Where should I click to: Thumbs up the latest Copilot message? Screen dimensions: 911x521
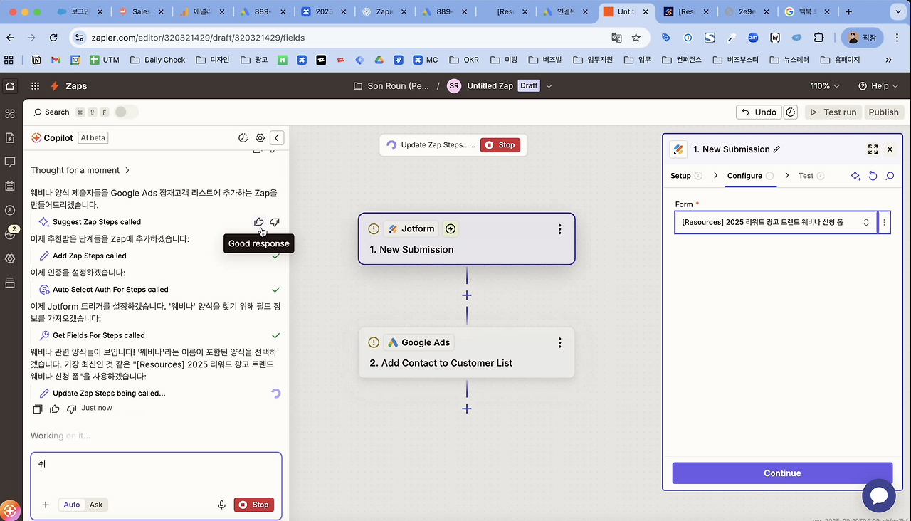coord(55,409)
